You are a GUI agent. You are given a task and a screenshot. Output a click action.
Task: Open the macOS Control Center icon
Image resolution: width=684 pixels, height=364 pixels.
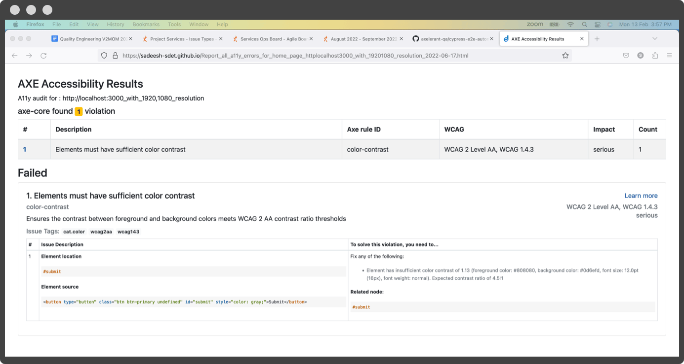598,24
